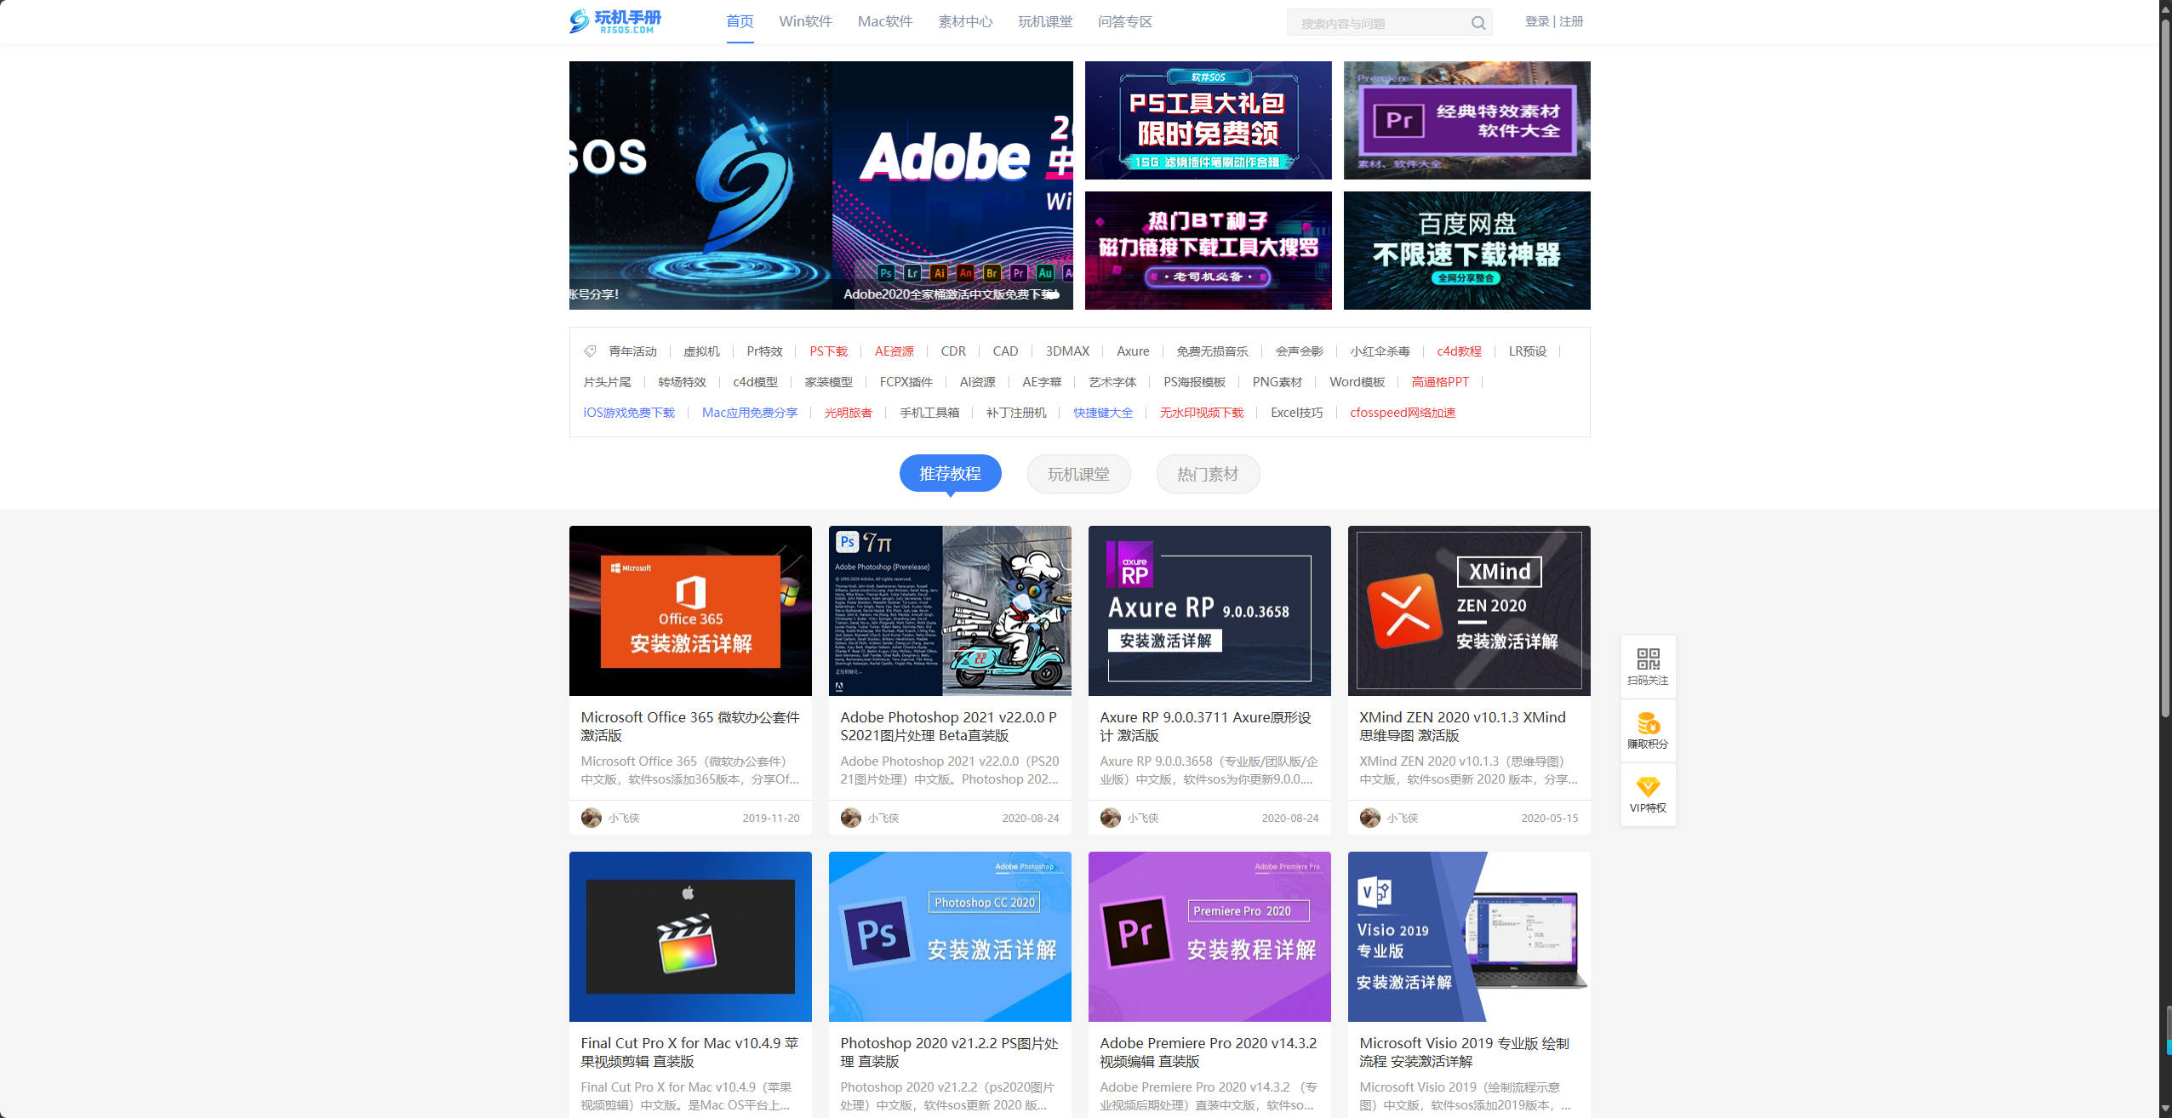2172x1118 pixels.
Task: Click the search magnifier icon
Action: pyautogui.click(x=1478, y=23)
